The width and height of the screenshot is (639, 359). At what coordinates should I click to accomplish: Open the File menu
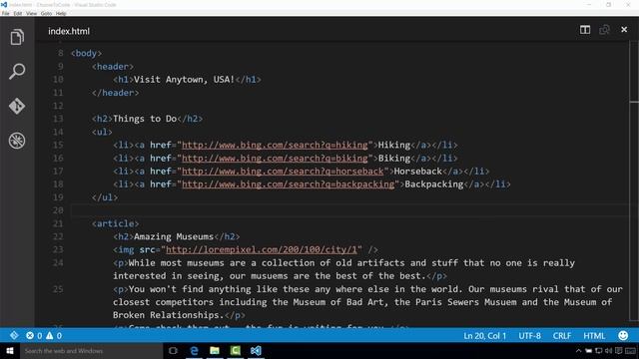[x=6, y=13]
